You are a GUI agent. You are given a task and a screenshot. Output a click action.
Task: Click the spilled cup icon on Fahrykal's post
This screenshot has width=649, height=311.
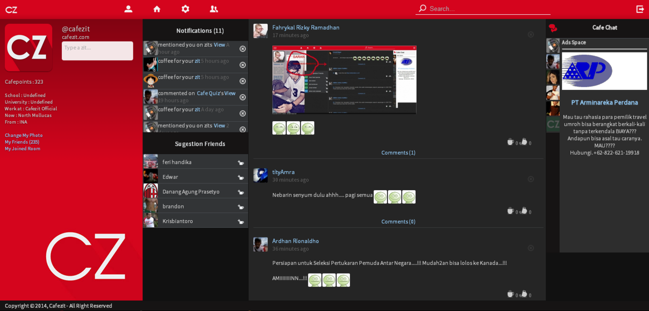(x=524, y=142)
